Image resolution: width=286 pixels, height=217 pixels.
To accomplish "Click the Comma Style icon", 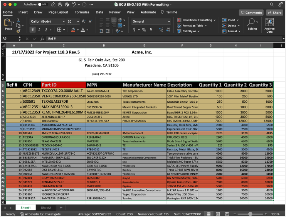I will pyautogui.click(x=151, y=30).
